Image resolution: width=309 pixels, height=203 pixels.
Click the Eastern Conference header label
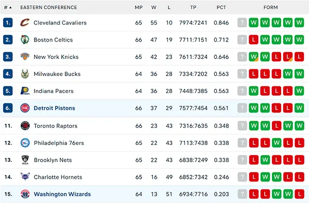[49, 7]
